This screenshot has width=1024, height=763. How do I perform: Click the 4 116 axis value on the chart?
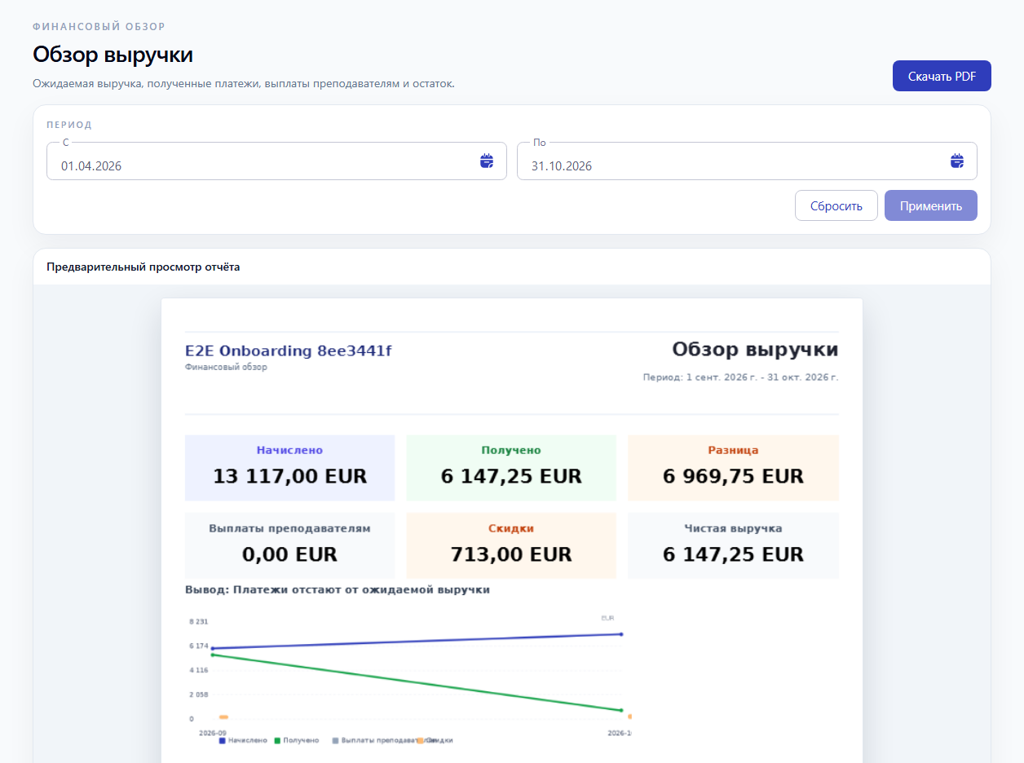pos(198,670)
